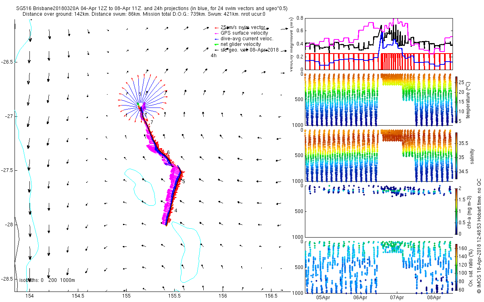Click the 155.5 longitude tick label
Viewport: 484px width, 302px height.
pyautogui.click(x=174, y=296)
